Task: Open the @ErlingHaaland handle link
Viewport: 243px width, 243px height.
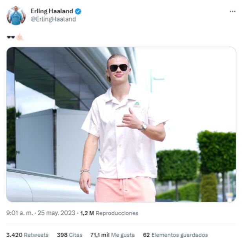Action: (53, 19)
